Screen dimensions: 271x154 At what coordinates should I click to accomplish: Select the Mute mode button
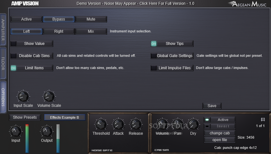91,19
